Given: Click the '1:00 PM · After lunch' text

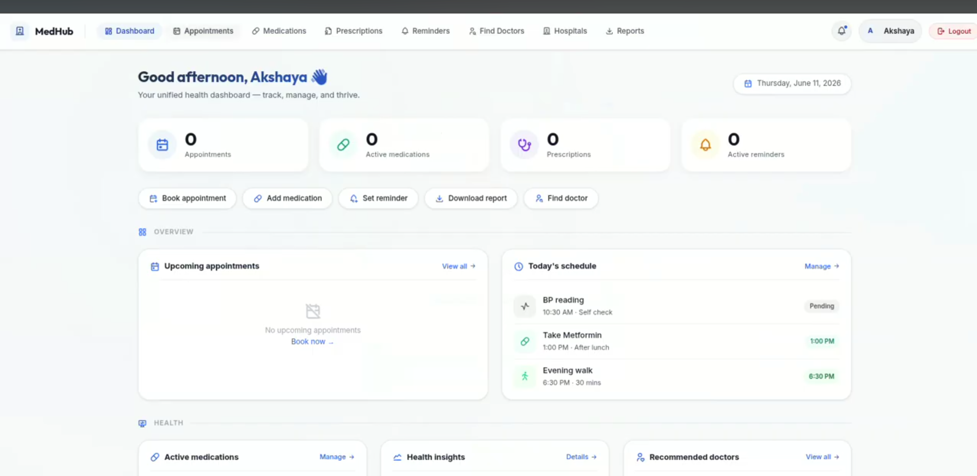Looking at the screenshot, I should click(x=576, y=347).
